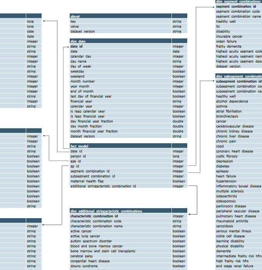Viewport: 262px width, 270px height.
Task: Click "cystic fibrosis" in subsegment combinations table
Action: tap(227, 156)
